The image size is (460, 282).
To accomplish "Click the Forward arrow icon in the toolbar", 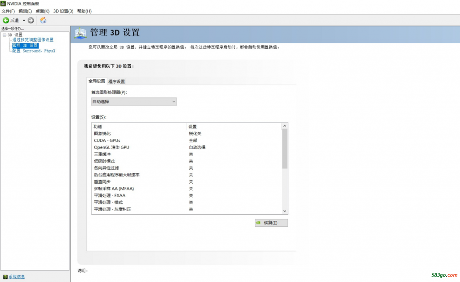I will (31, 20).
